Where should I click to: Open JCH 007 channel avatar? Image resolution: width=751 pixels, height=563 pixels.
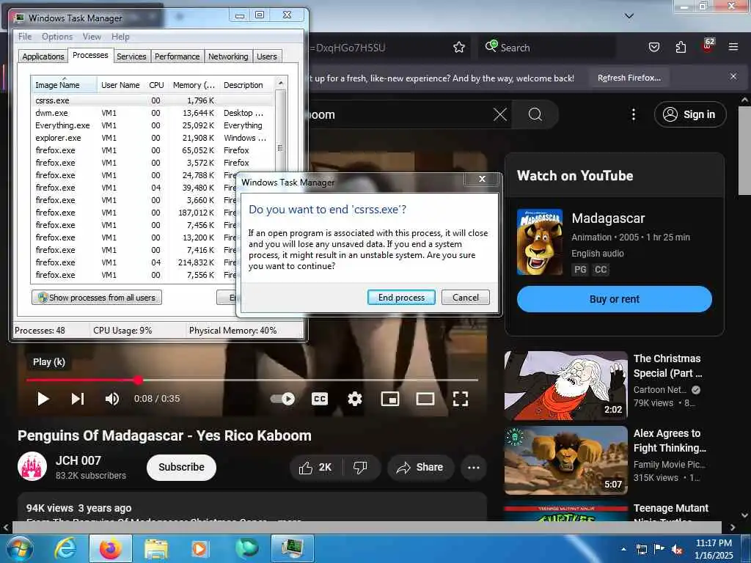[x=32, y=466]
